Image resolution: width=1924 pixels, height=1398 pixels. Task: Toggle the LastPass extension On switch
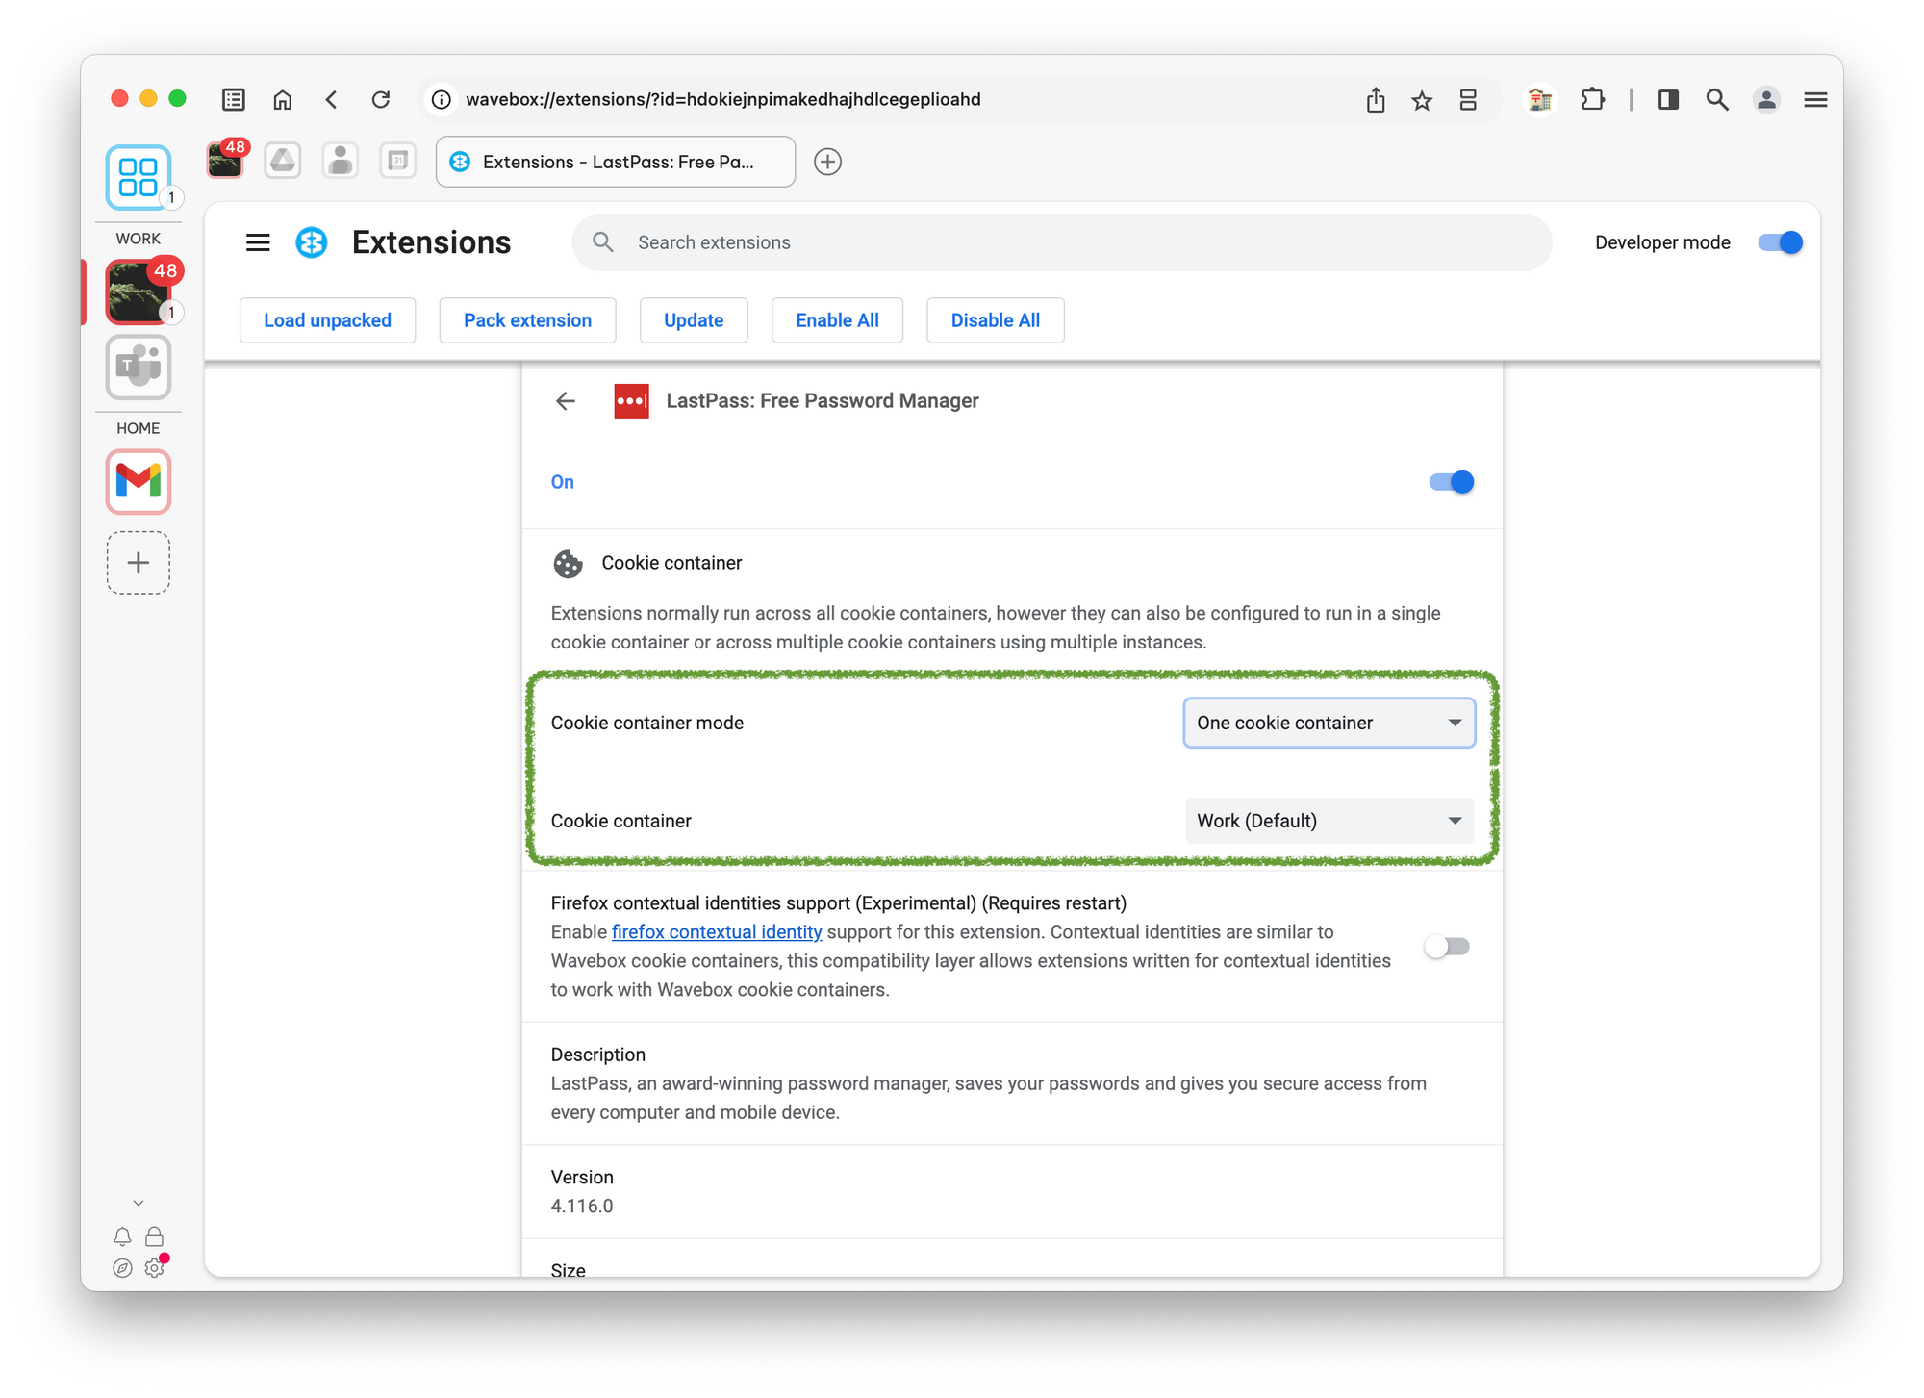(x=1448, y=481)
